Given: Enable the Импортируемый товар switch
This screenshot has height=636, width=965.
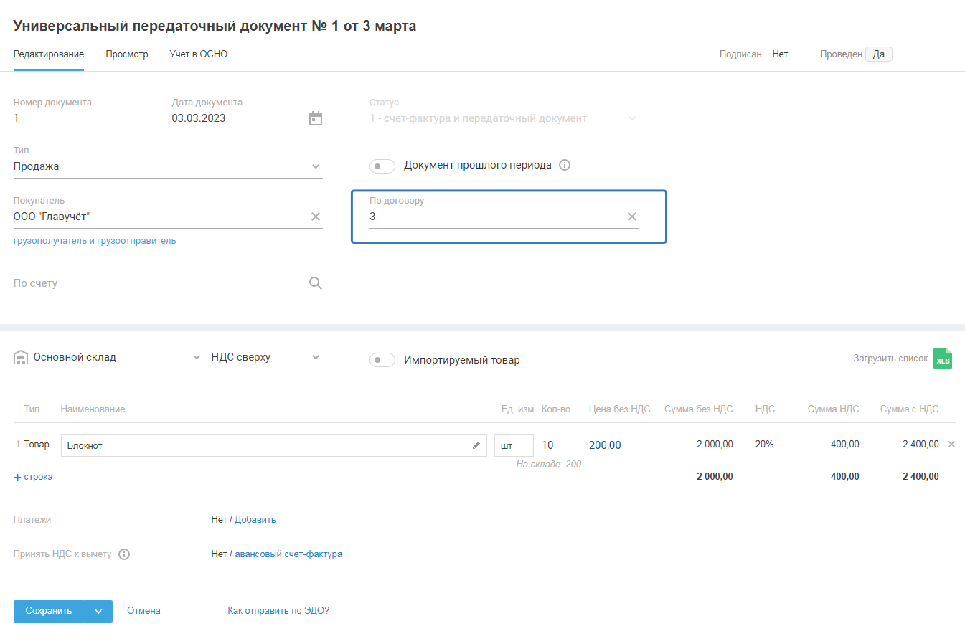Looking at the screenshot, I should 382,360.
